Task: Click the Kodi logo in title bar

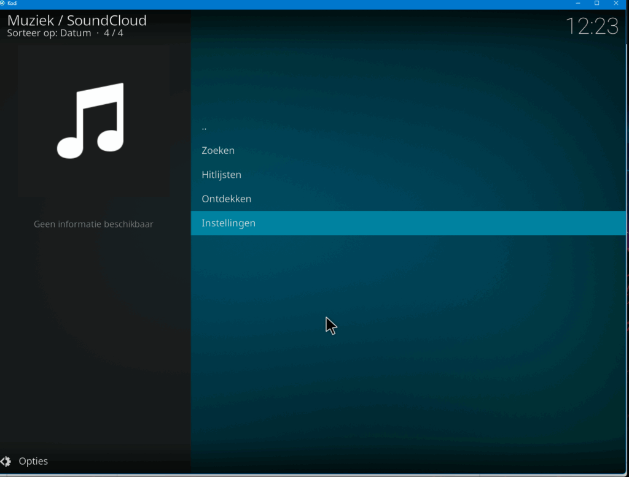Action: (3, 3)
